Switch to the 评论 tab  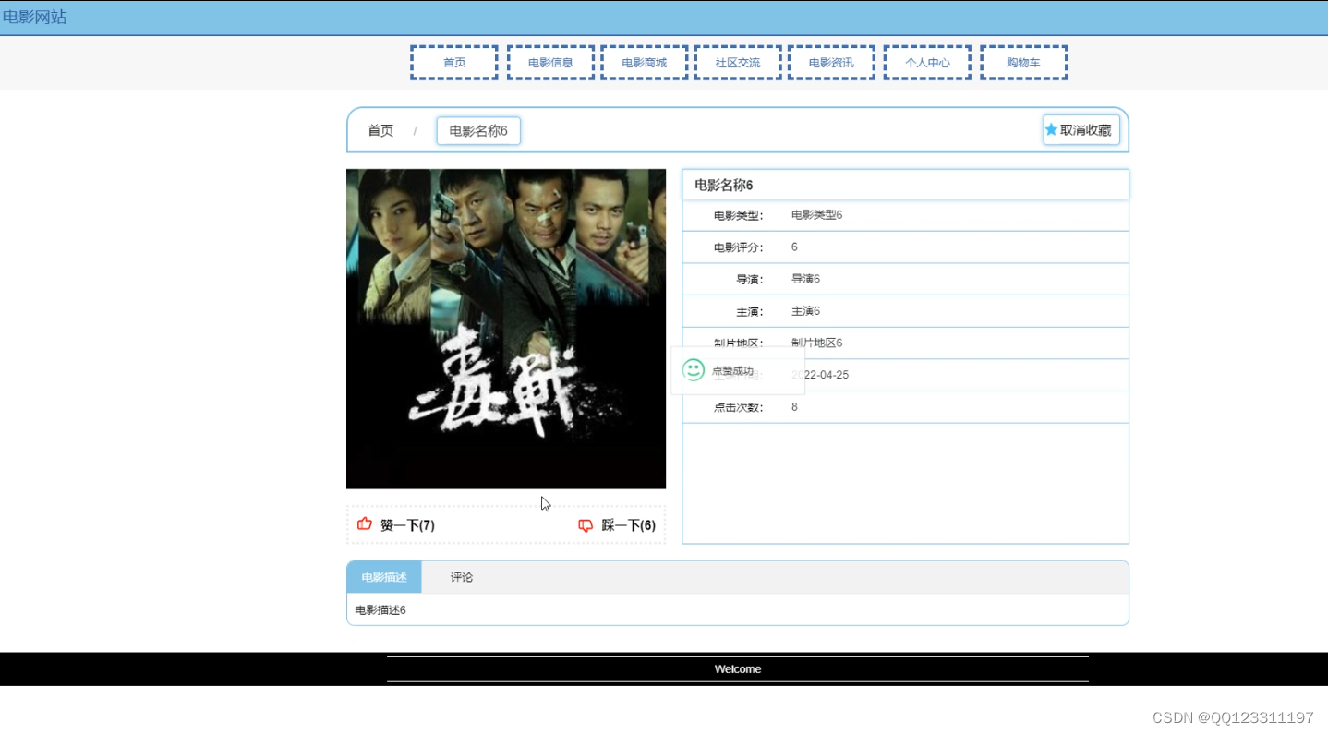(462, 577)
